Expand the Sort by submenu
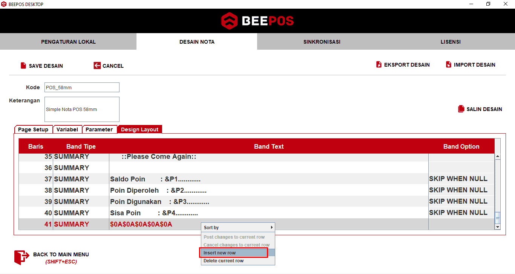Screen dimensions: 515x274 pos(238,227)
